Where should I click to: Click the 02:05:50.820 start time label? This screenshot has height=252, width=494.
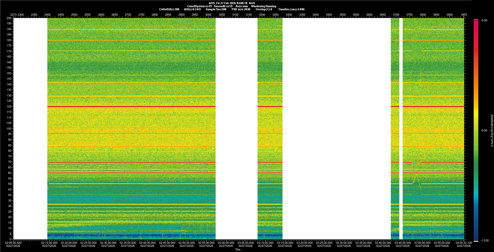tap(13, 243)
